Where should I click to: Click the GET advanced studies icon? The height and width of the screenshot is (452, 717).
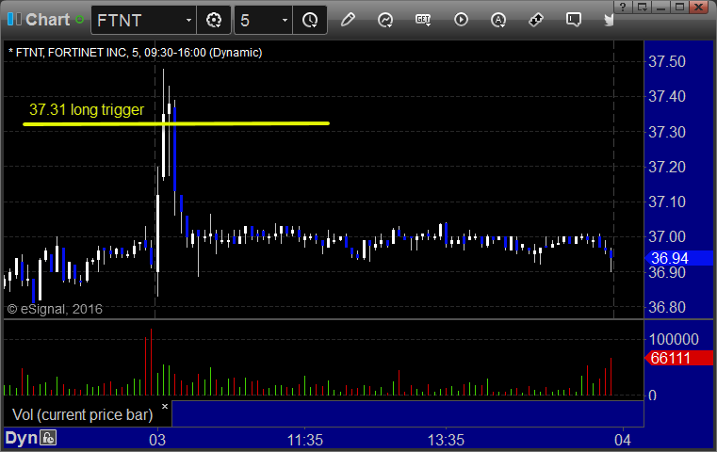click(x=423, y=20)
